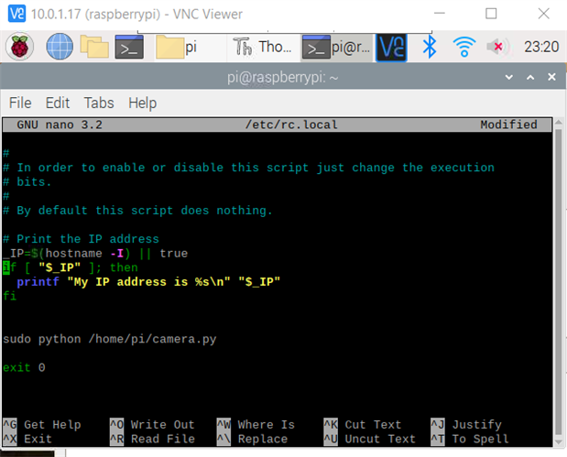Click the ^U Uncut Text shortcut

point(369,439)
